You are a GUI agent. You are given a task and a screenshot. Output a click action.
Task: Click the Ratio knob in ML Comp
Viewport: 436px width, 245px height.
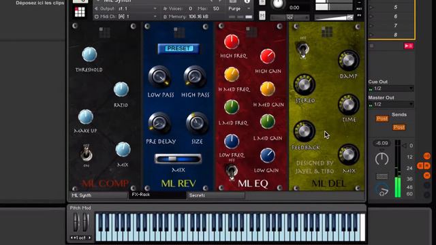tap(121, 89)
